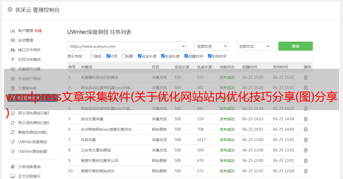Open 智能伪原创[AI版] menu item
The width and height of the screenshot is (343, 179).
coord(32,132)
